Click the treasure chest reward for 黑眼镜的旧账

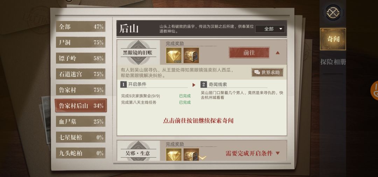click(x=191, y=55)
